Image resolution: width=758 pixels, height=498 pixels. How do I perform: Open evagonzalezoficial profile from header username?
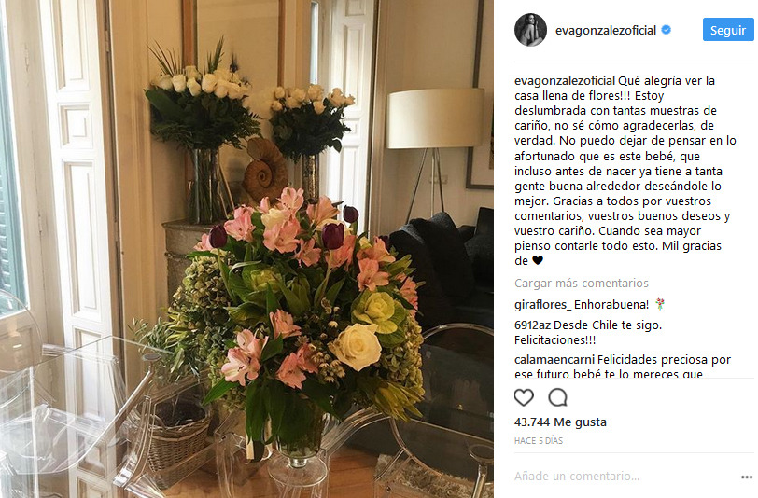[605, 31]
